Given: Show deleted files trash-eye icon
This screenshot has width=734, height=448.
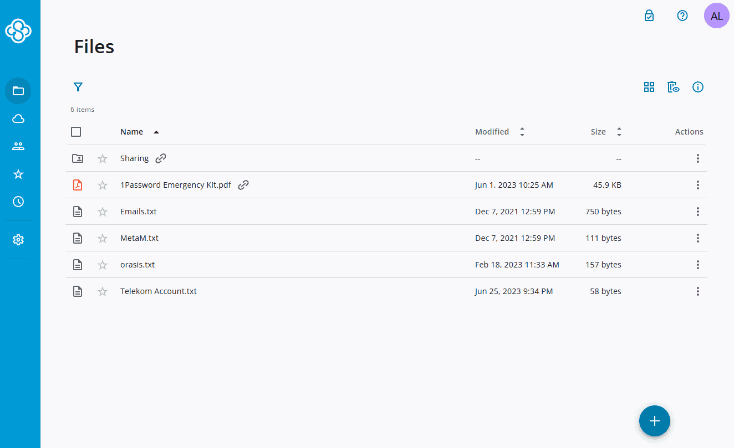Looking at the screenshot, I should [674, 87].
